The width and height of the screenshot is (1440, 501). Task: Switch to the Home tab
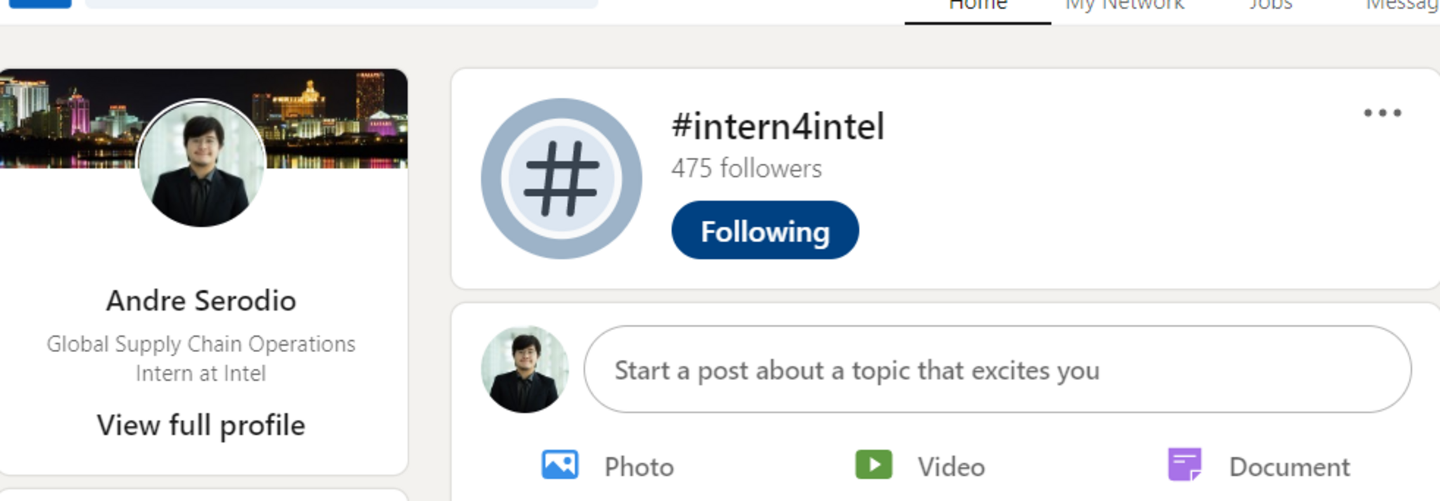click(x=977, y=6)
